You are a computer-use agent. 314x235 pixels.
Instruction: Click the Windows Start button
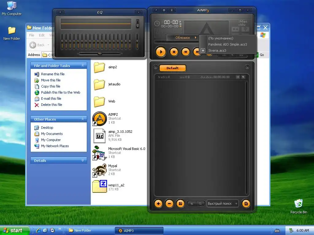14,230
